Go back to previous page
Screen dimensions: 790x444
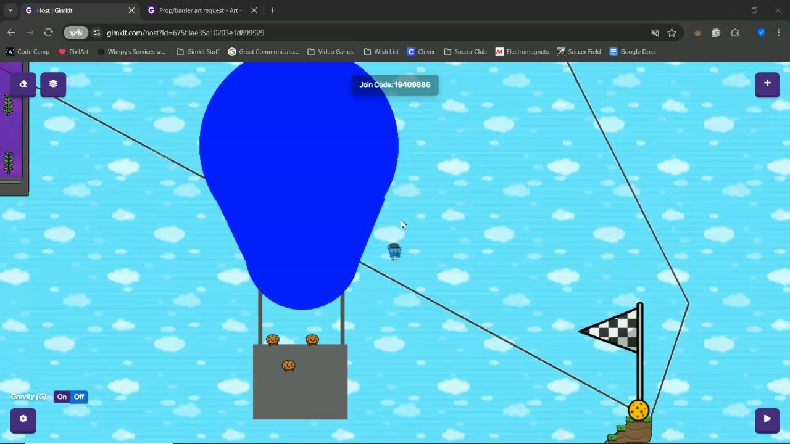click(x=11, y=33)
